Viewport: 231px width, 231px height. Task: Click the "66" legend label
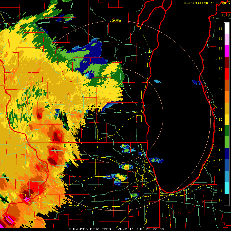(x=220, y=28)
